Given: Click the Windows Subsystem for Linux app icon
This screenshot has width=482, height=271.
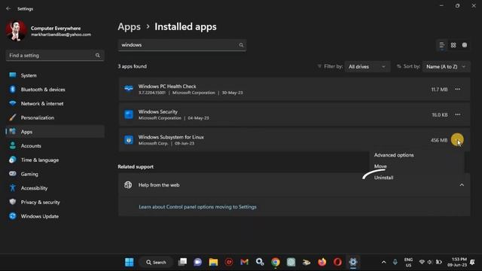Looking at the screenshot, I should 129,140.
